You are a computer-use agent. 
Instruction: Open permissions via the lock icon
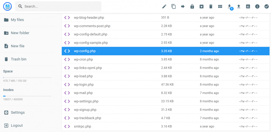192,7
